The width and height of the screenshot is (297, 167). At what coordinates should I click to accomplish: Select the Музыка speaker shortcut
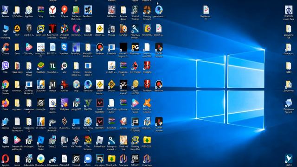click(x=111, y=29)
